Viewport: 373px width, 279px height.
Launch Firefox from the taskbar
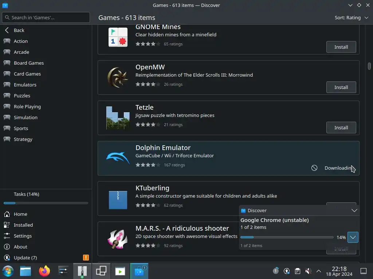click(44, 271)
